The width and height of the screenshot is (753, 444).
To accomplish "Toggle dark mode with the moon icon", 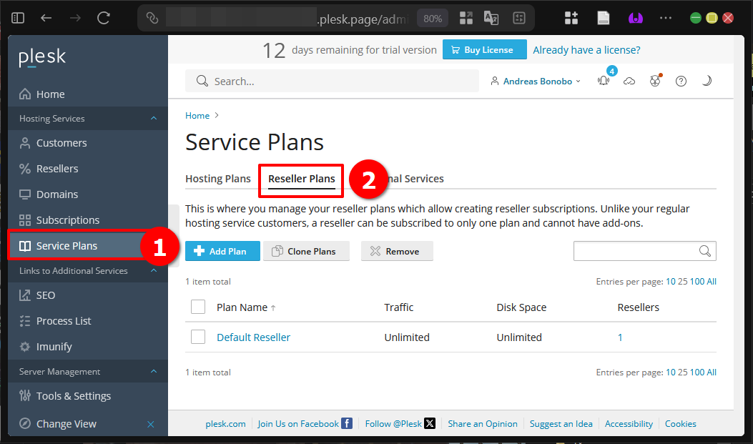I will [707, 81].
